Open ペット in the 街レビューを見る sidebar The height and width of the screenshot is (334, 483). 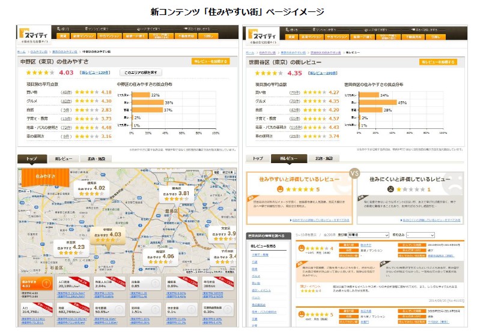point(256,297)
